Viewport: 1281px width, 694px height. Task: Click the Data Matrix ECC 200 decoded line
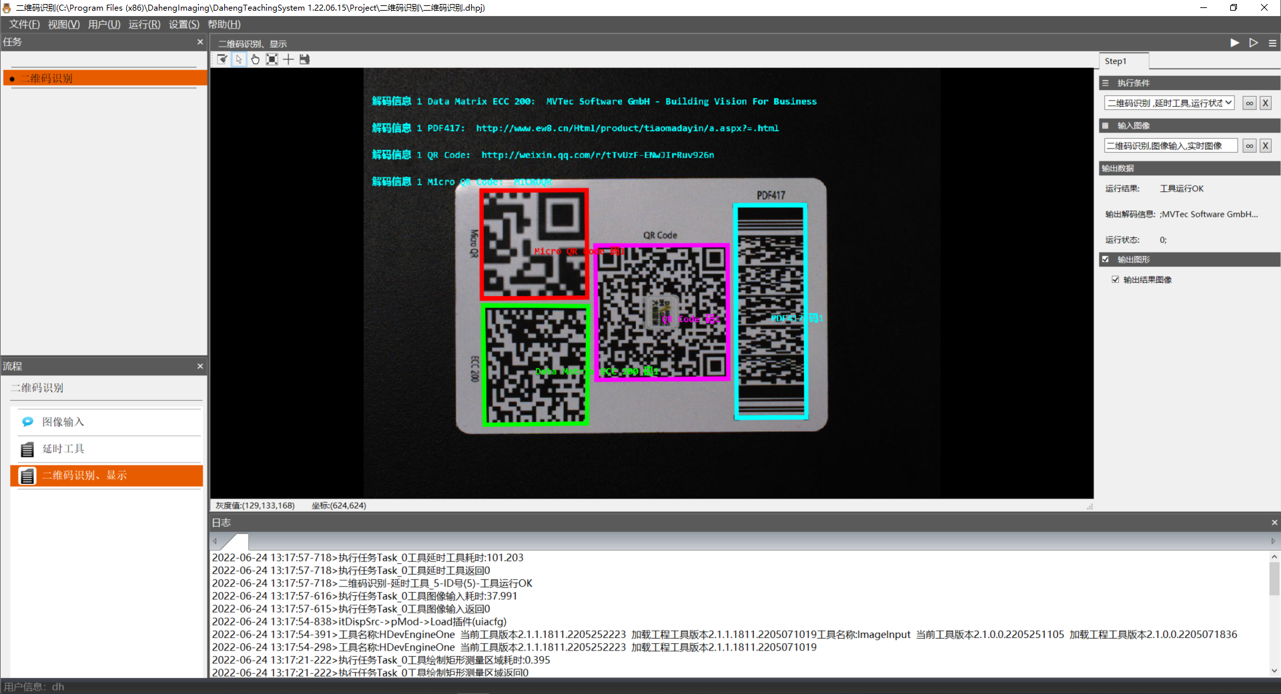coord(594,101)
